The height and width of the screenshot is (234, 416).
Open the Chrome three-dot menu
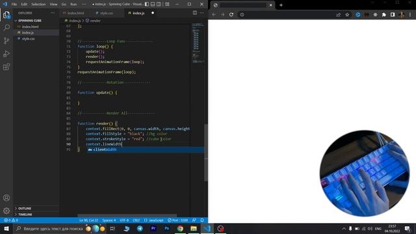[410, 14]
